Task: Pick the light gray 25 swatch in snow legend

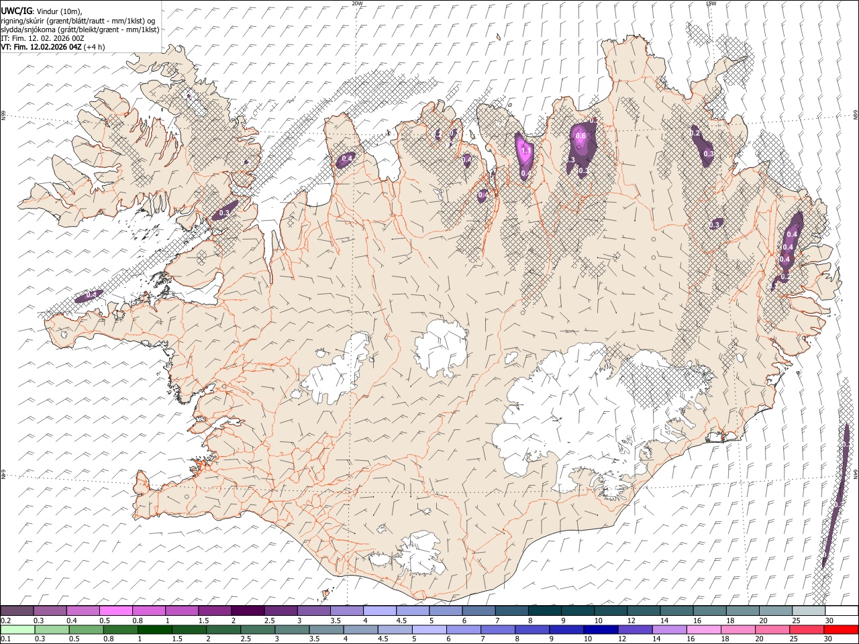Action: click(x=809, y=611)
